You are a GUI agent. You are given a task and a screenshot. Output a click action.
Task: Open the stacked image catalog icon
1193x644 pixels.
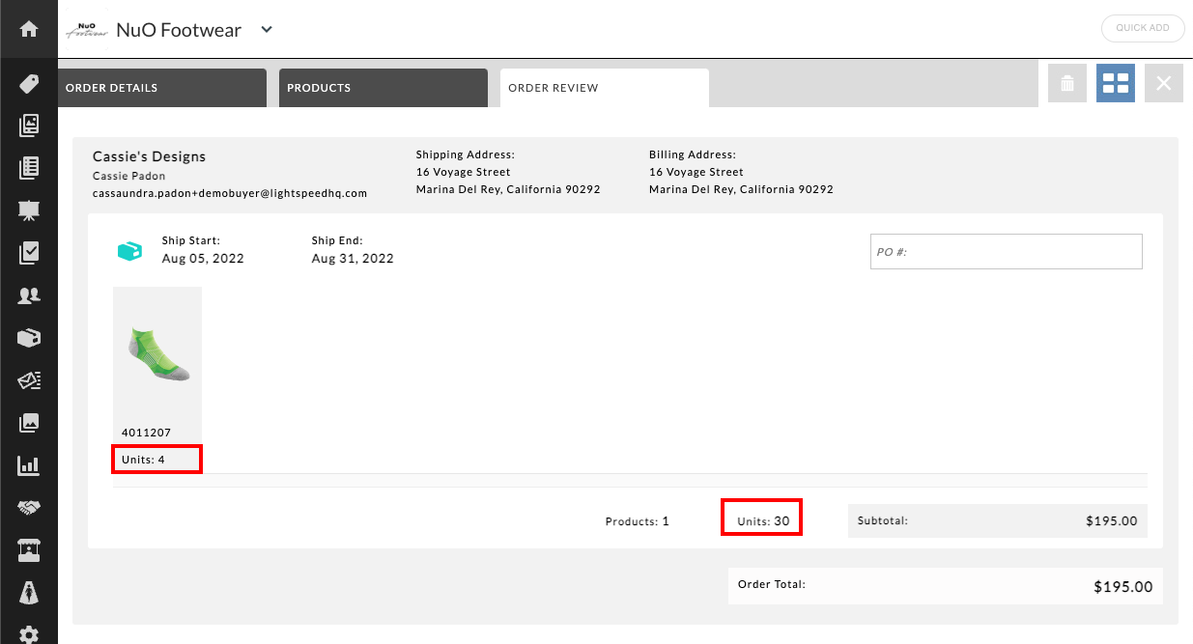(29, 126)
